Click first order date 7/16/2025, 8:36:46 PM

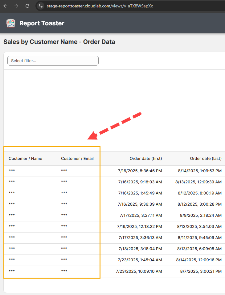tap(140, 171)
